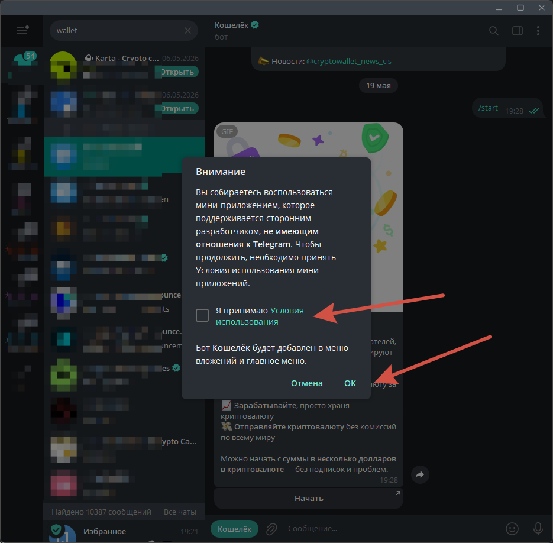
Task: Tick the 'Я принимаю Условия использования' checkbox
Action: pyautogui.click(x=202, y=315)
